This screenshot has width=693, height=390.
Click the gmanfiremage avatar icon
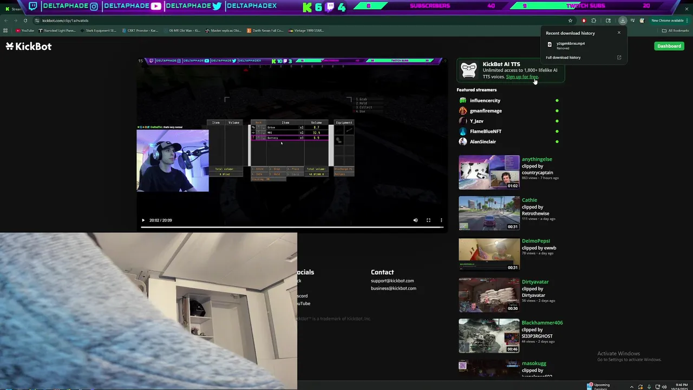click(463, 111)
